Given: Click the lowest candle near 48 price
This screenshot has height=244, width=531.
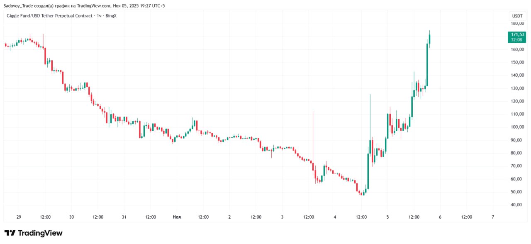Looking at the screenshot, I should (x=363, y=193).
